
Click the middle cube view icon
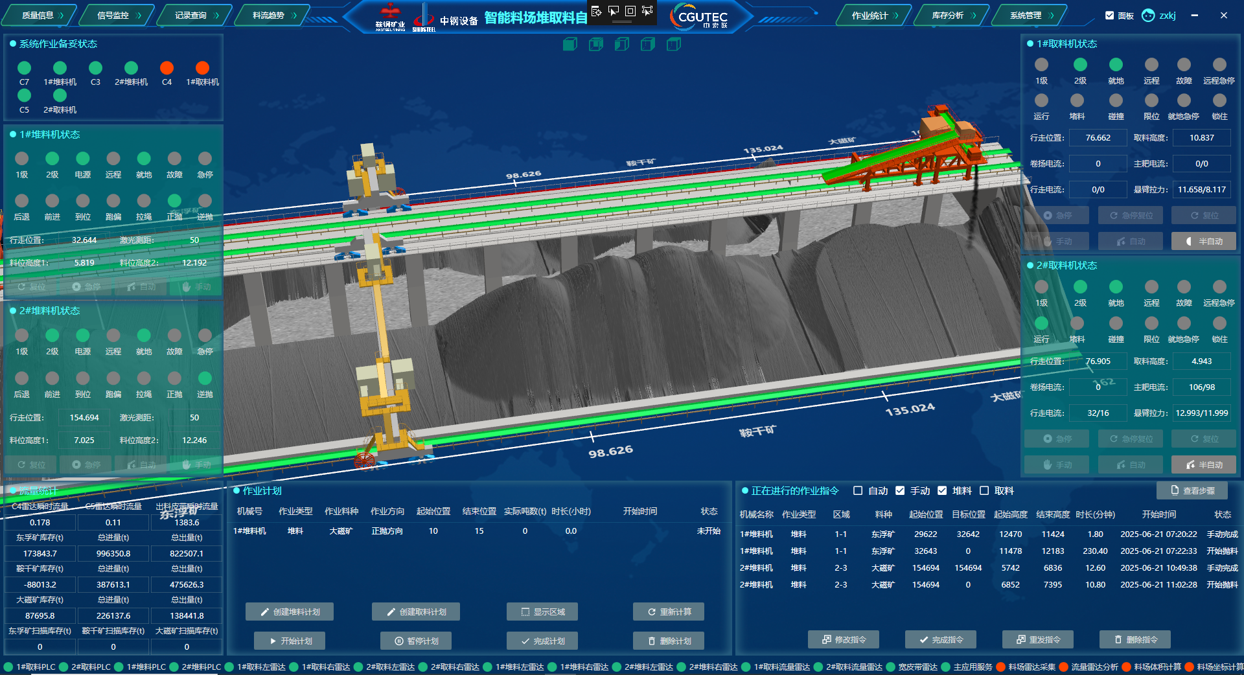[x=622, y=44]
